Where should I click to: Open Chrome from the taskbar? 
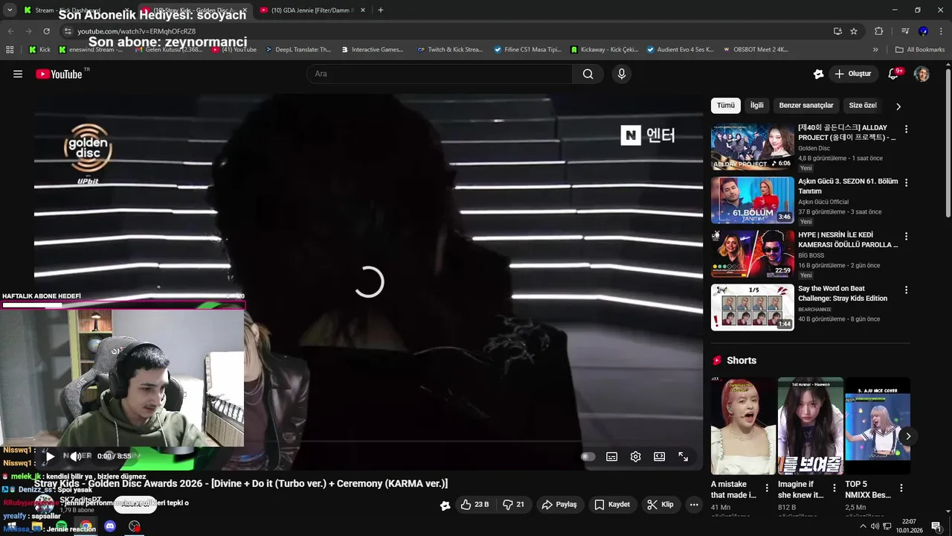[86, 526]
